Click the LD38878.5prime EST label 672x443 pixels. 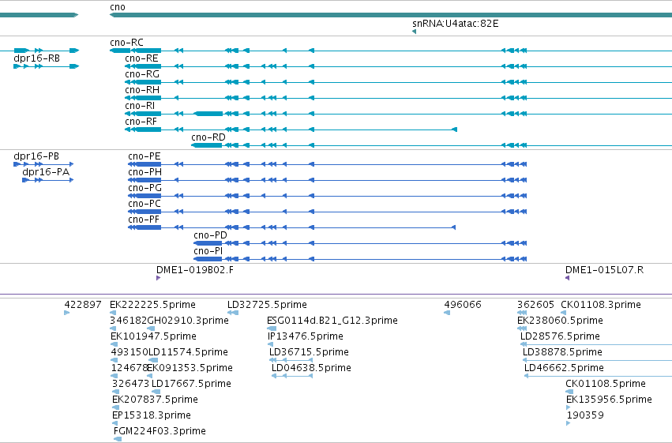(x=562, y=352)
